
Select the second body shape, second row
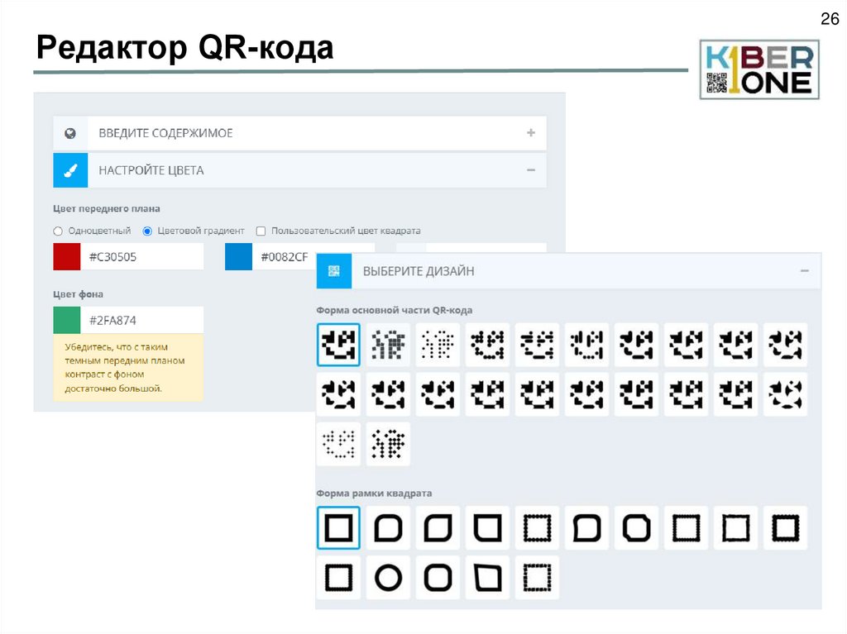(x=389, y=394)
